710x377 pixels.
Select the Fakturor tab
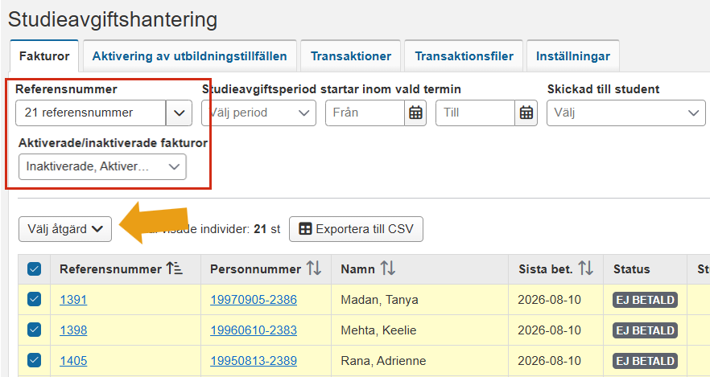coord(44,56)
